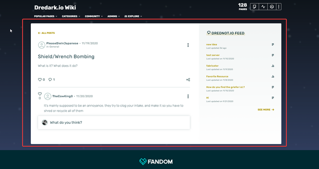Image resolution: width=319 pixels, height=169 pixels.
Task: Open the General category link
Action: coord(54,47)
